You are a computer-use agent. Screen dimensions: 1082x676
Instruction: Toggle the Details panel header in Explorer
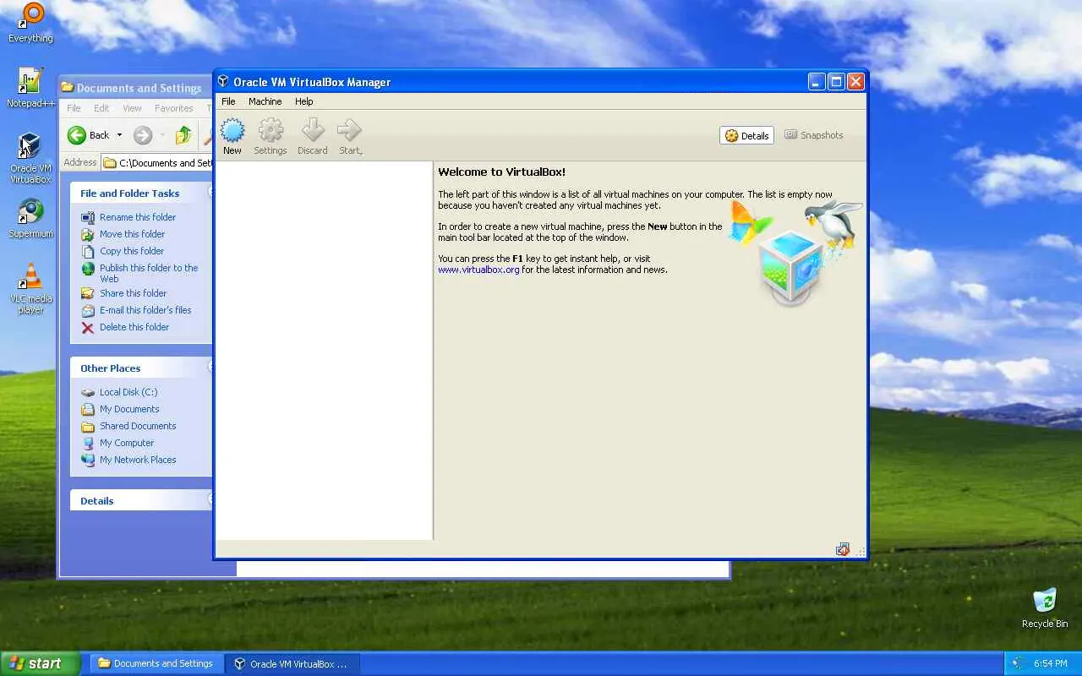point(140,501)
